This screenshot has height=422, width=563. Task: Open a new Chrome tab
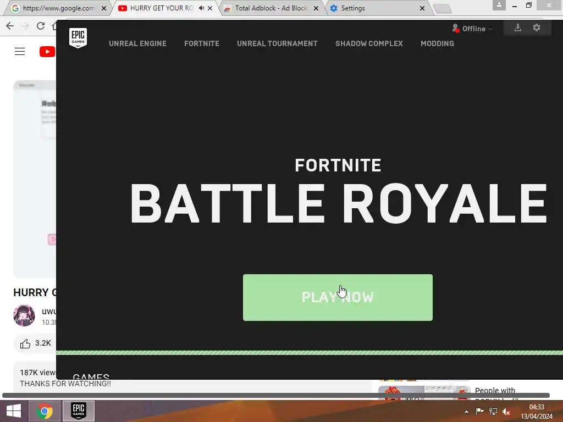coord(443,9)
